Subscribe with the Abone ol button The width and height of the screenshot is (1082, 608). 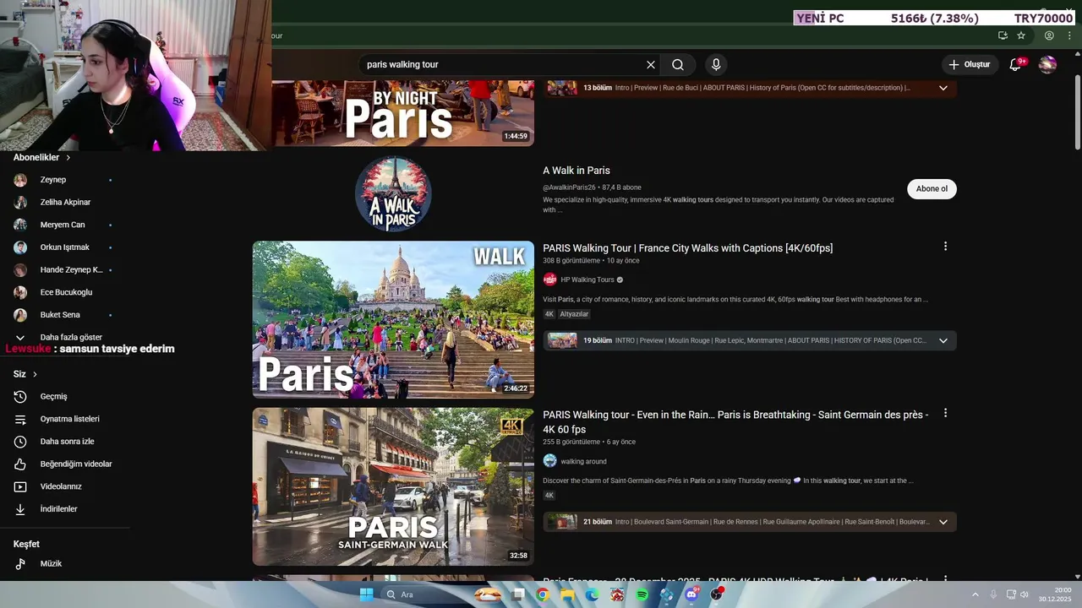(932, 188)
